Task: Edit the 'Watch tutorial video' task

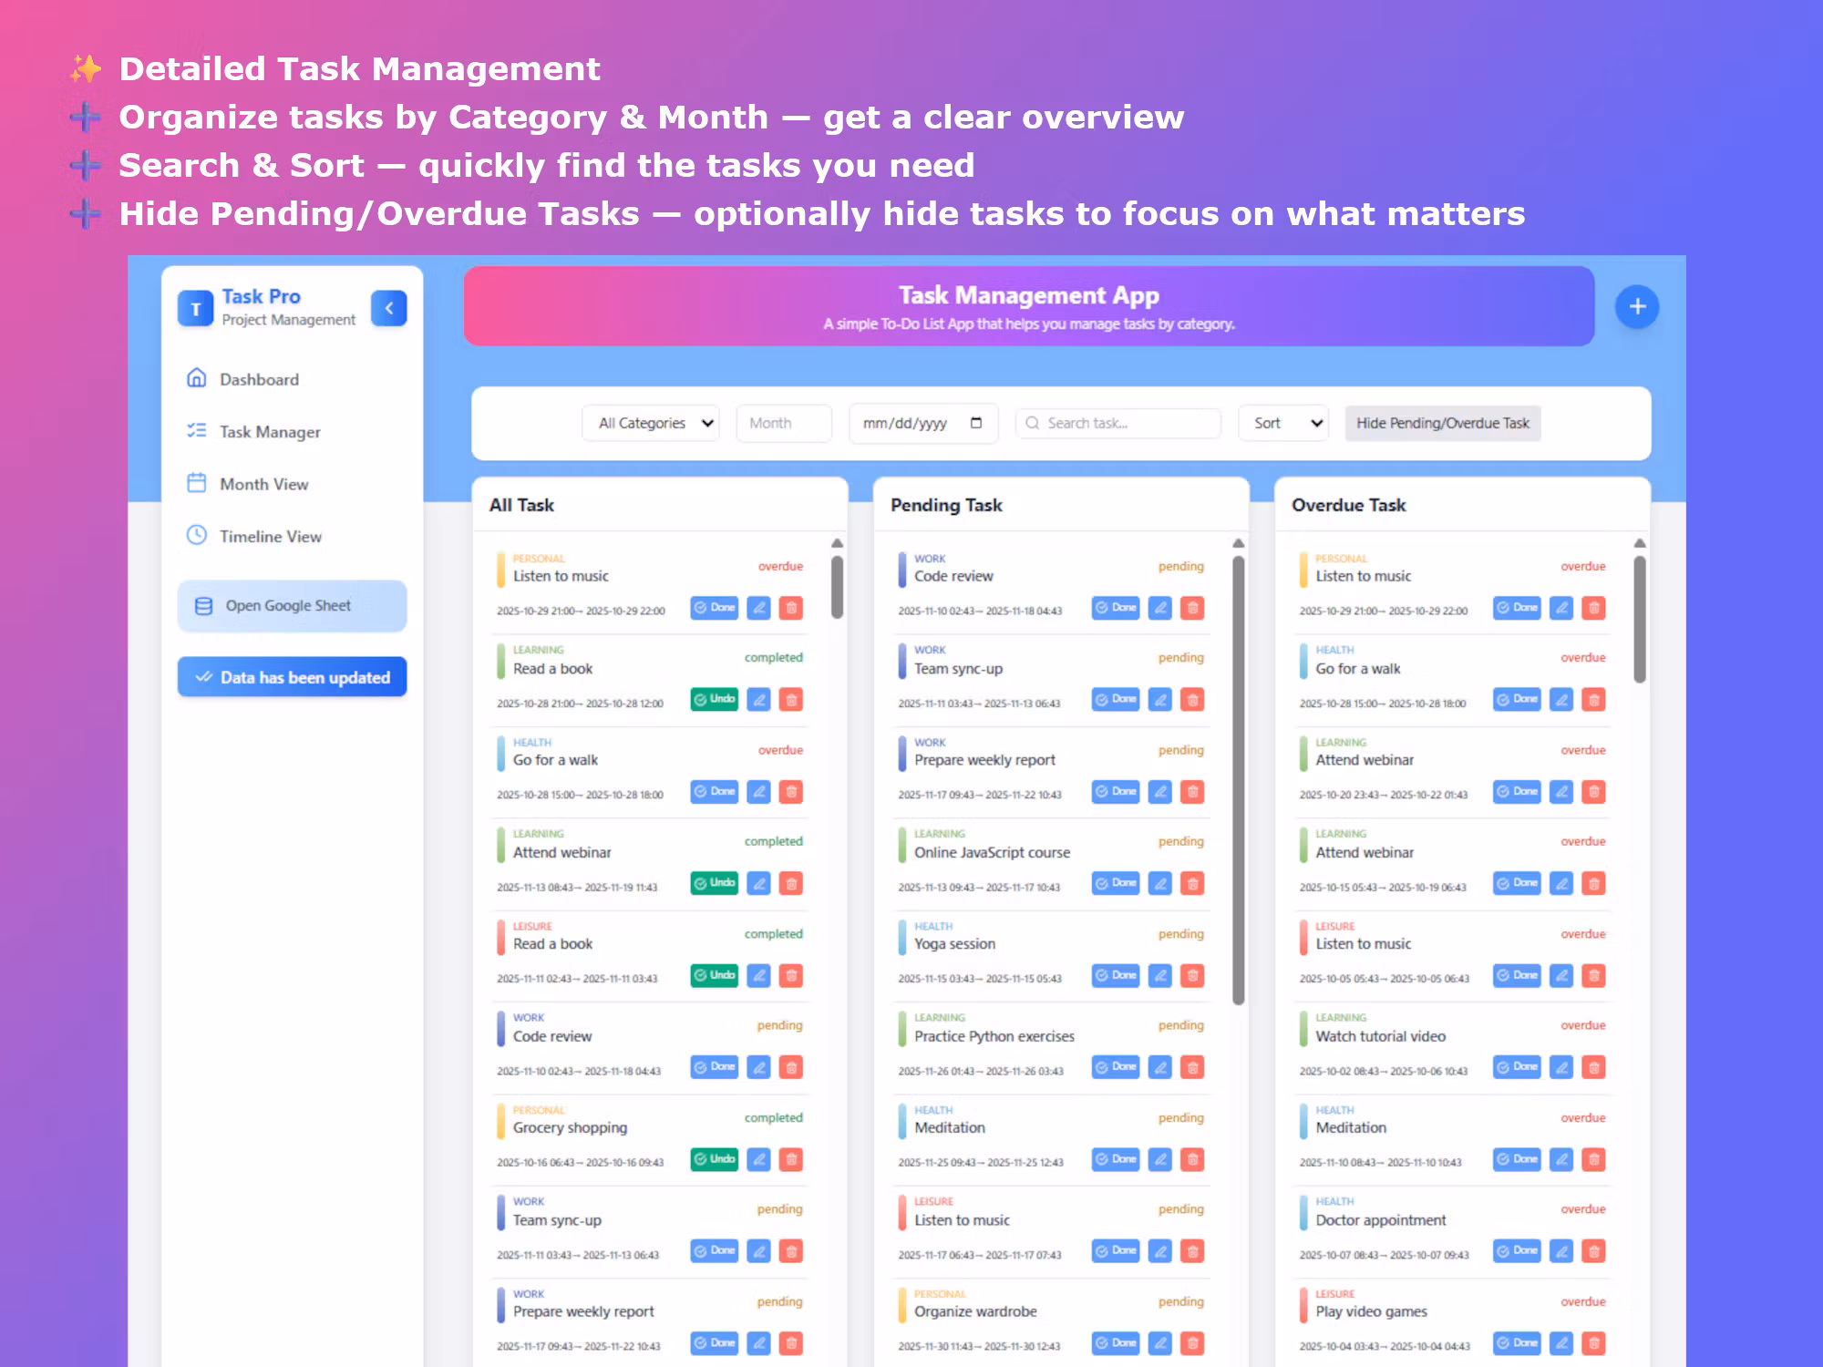Action: [1561, 1067]
